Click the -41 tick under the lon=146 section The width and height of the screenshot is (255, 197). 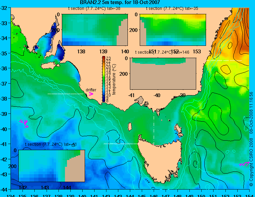click(131, 95)
